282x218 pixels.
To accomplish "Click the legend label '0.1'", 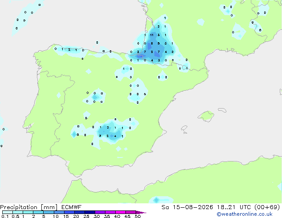I will [x=5, y=216].
